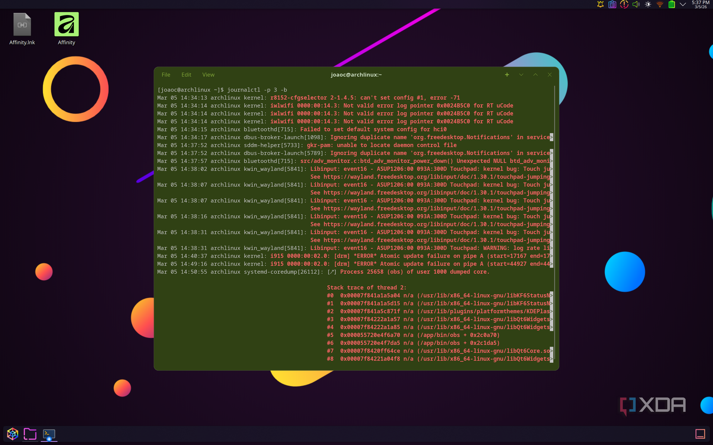The width and height of the screenshot is (713, 445).
Task: Open Wi-Fi settings from the system tray
Action: tap(659, 4)
